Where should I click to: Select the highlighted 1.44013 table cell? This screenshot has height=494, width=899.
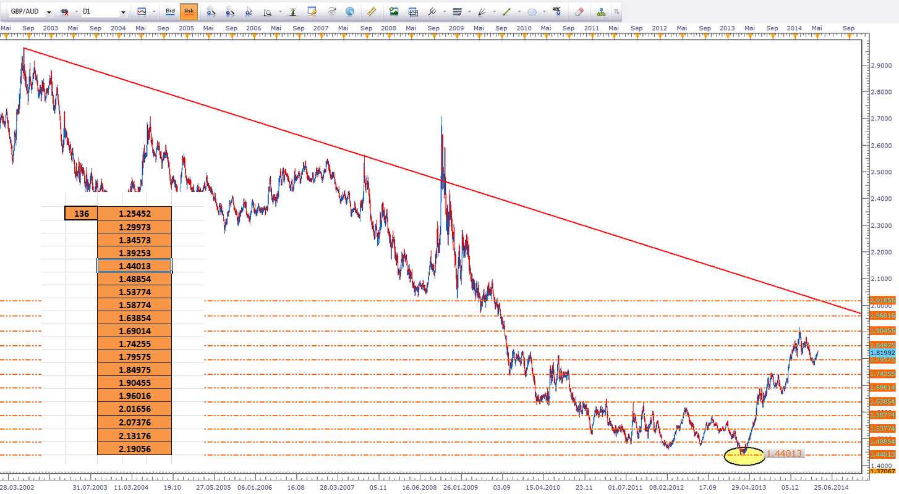click(134, 266)
